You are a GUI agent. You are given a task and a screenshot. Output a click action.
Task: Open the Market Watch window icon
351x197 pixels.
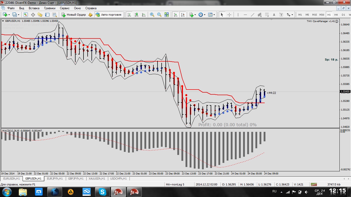[26, 15]
